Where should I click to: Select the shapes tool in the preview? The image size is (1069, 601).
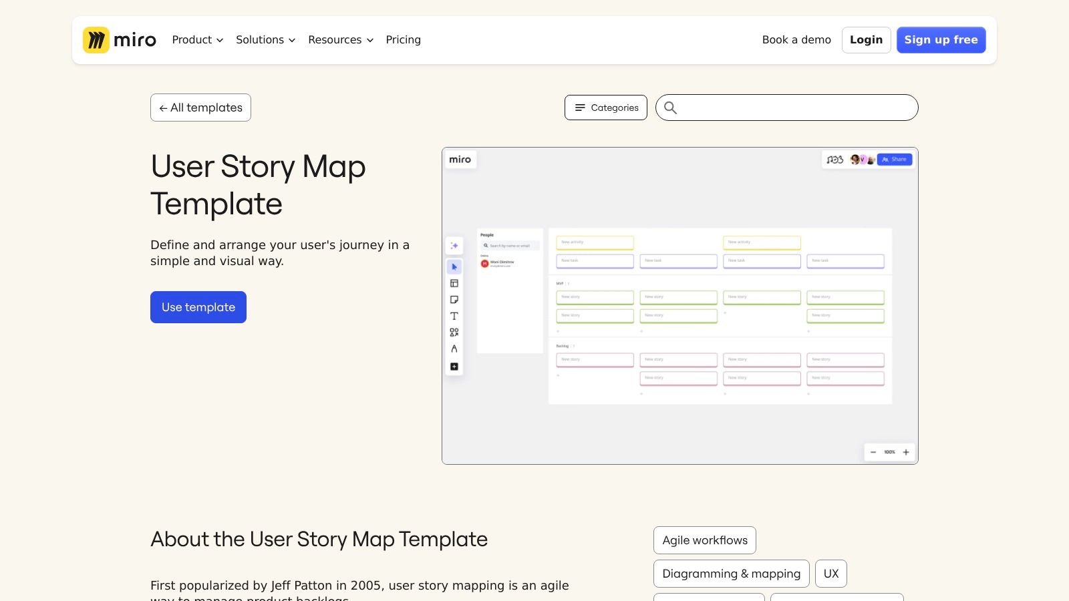[454, 333]
